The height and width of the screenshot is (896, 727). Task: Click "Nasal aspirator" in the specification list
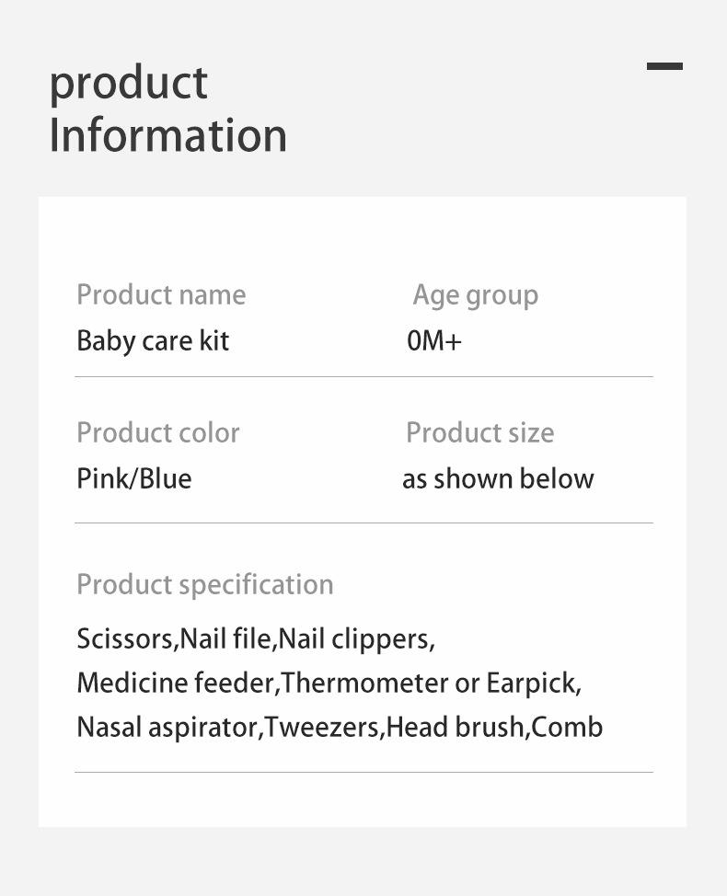(168, 728)
